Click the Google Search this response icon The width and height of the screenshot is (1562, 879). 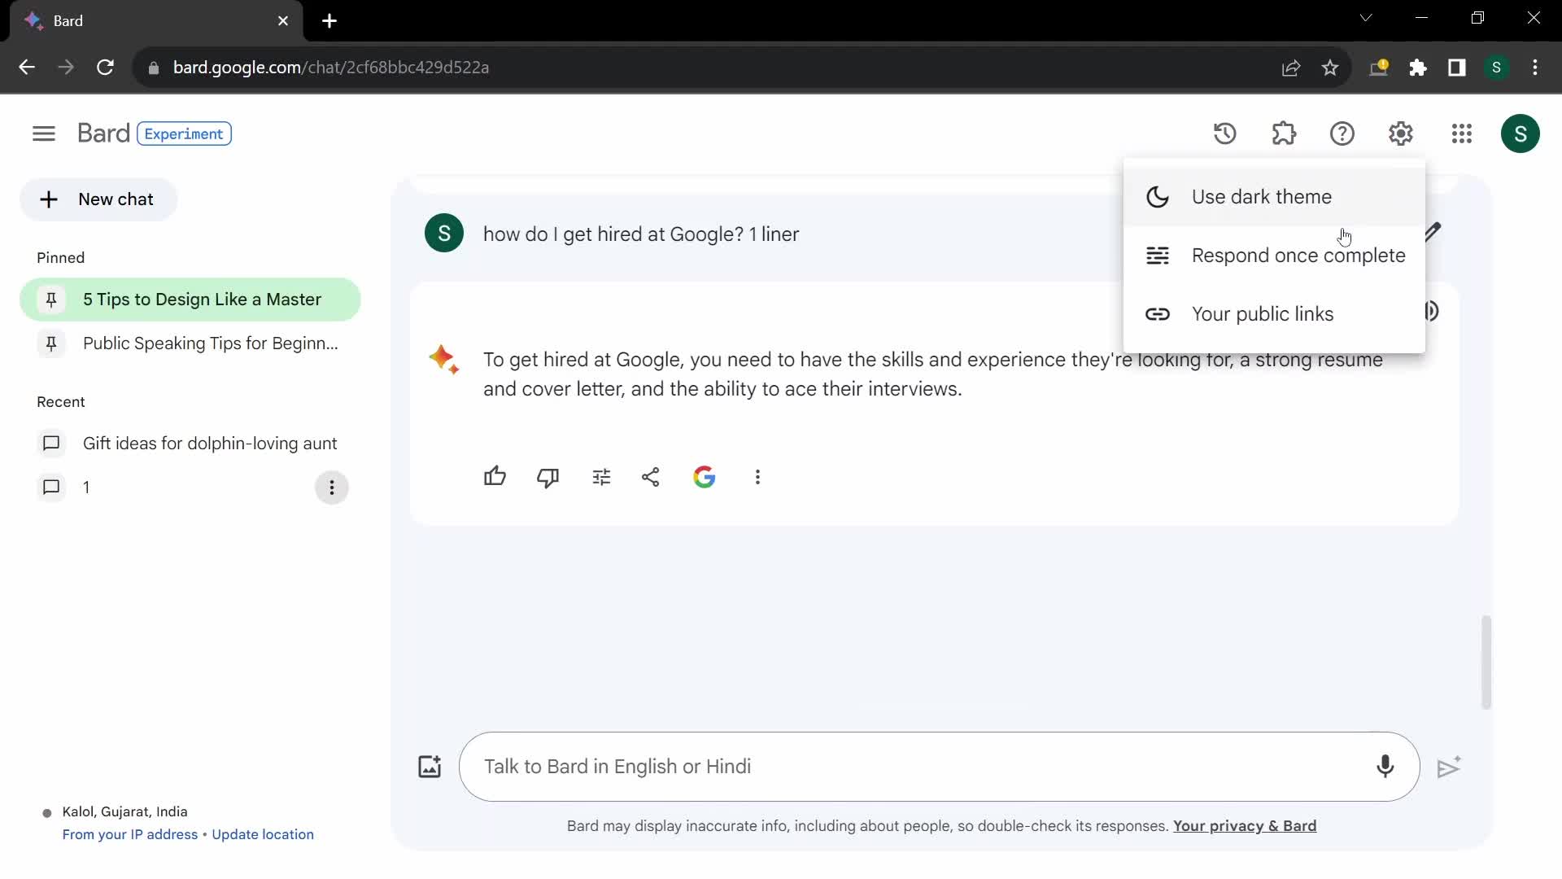[705, 476]
